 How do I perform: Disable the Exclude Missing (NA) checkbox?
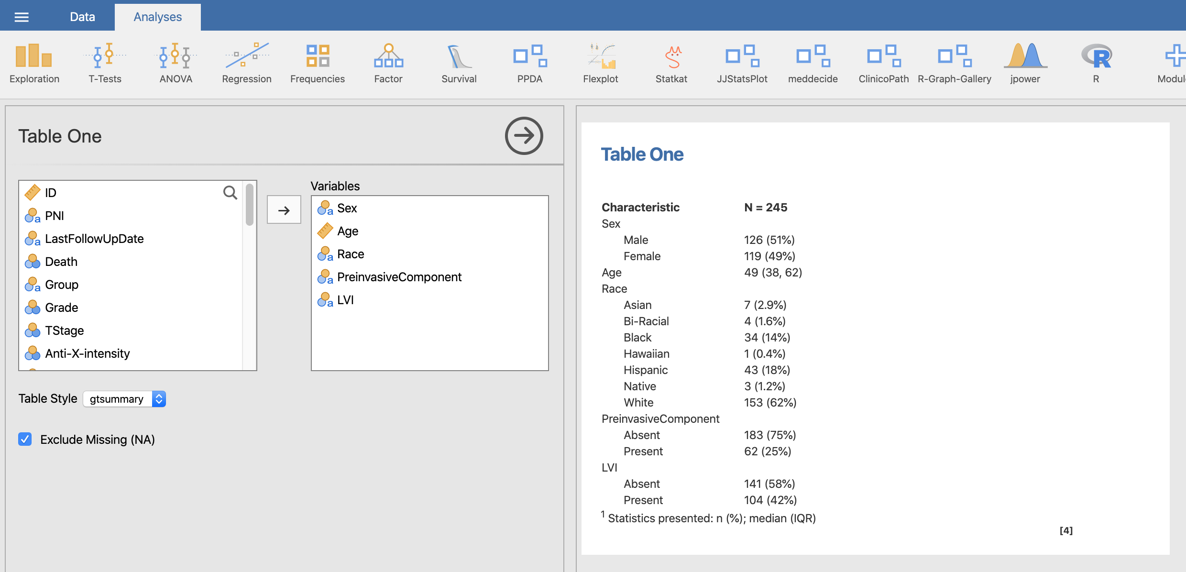25,439
